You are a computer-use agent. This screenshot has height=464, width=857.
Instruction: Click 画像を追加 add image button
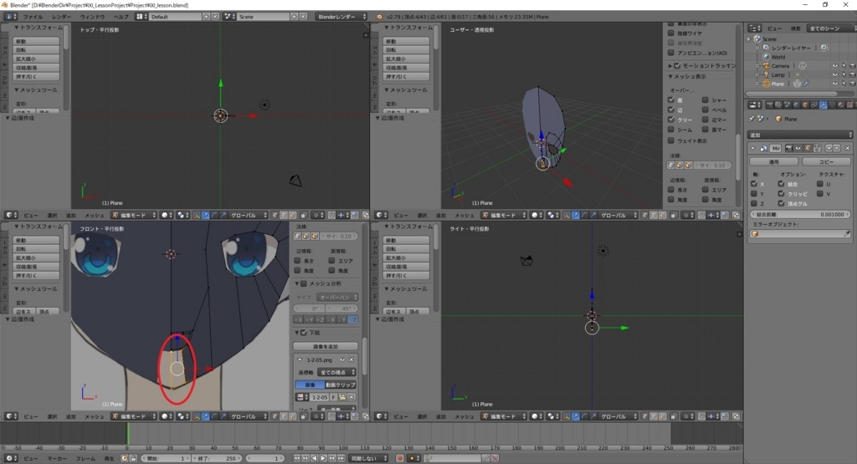(326, 347)
